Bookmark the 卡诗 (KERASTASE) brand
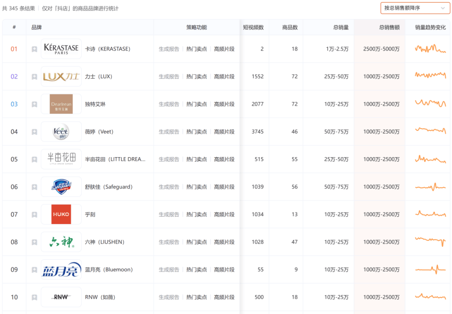 pos(34,49)
